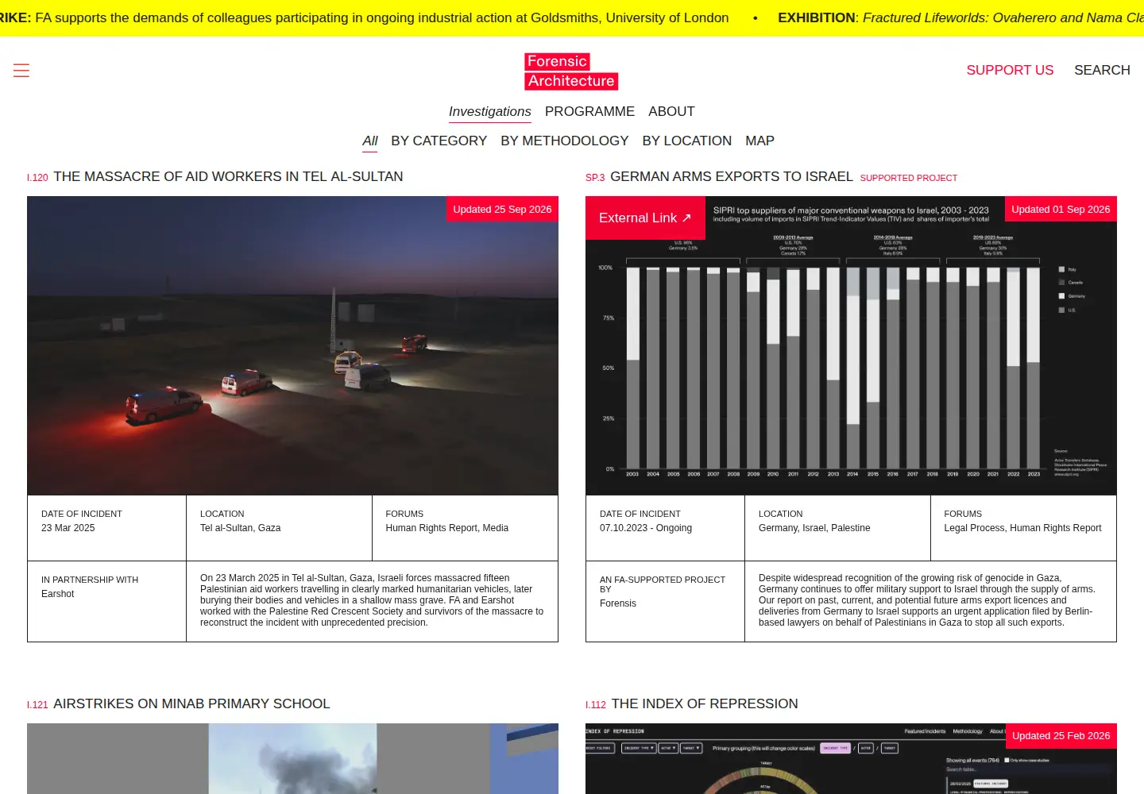1144x794 pixels.
Task: Open The Index of Repression title
Action: (x=705, y=703)
